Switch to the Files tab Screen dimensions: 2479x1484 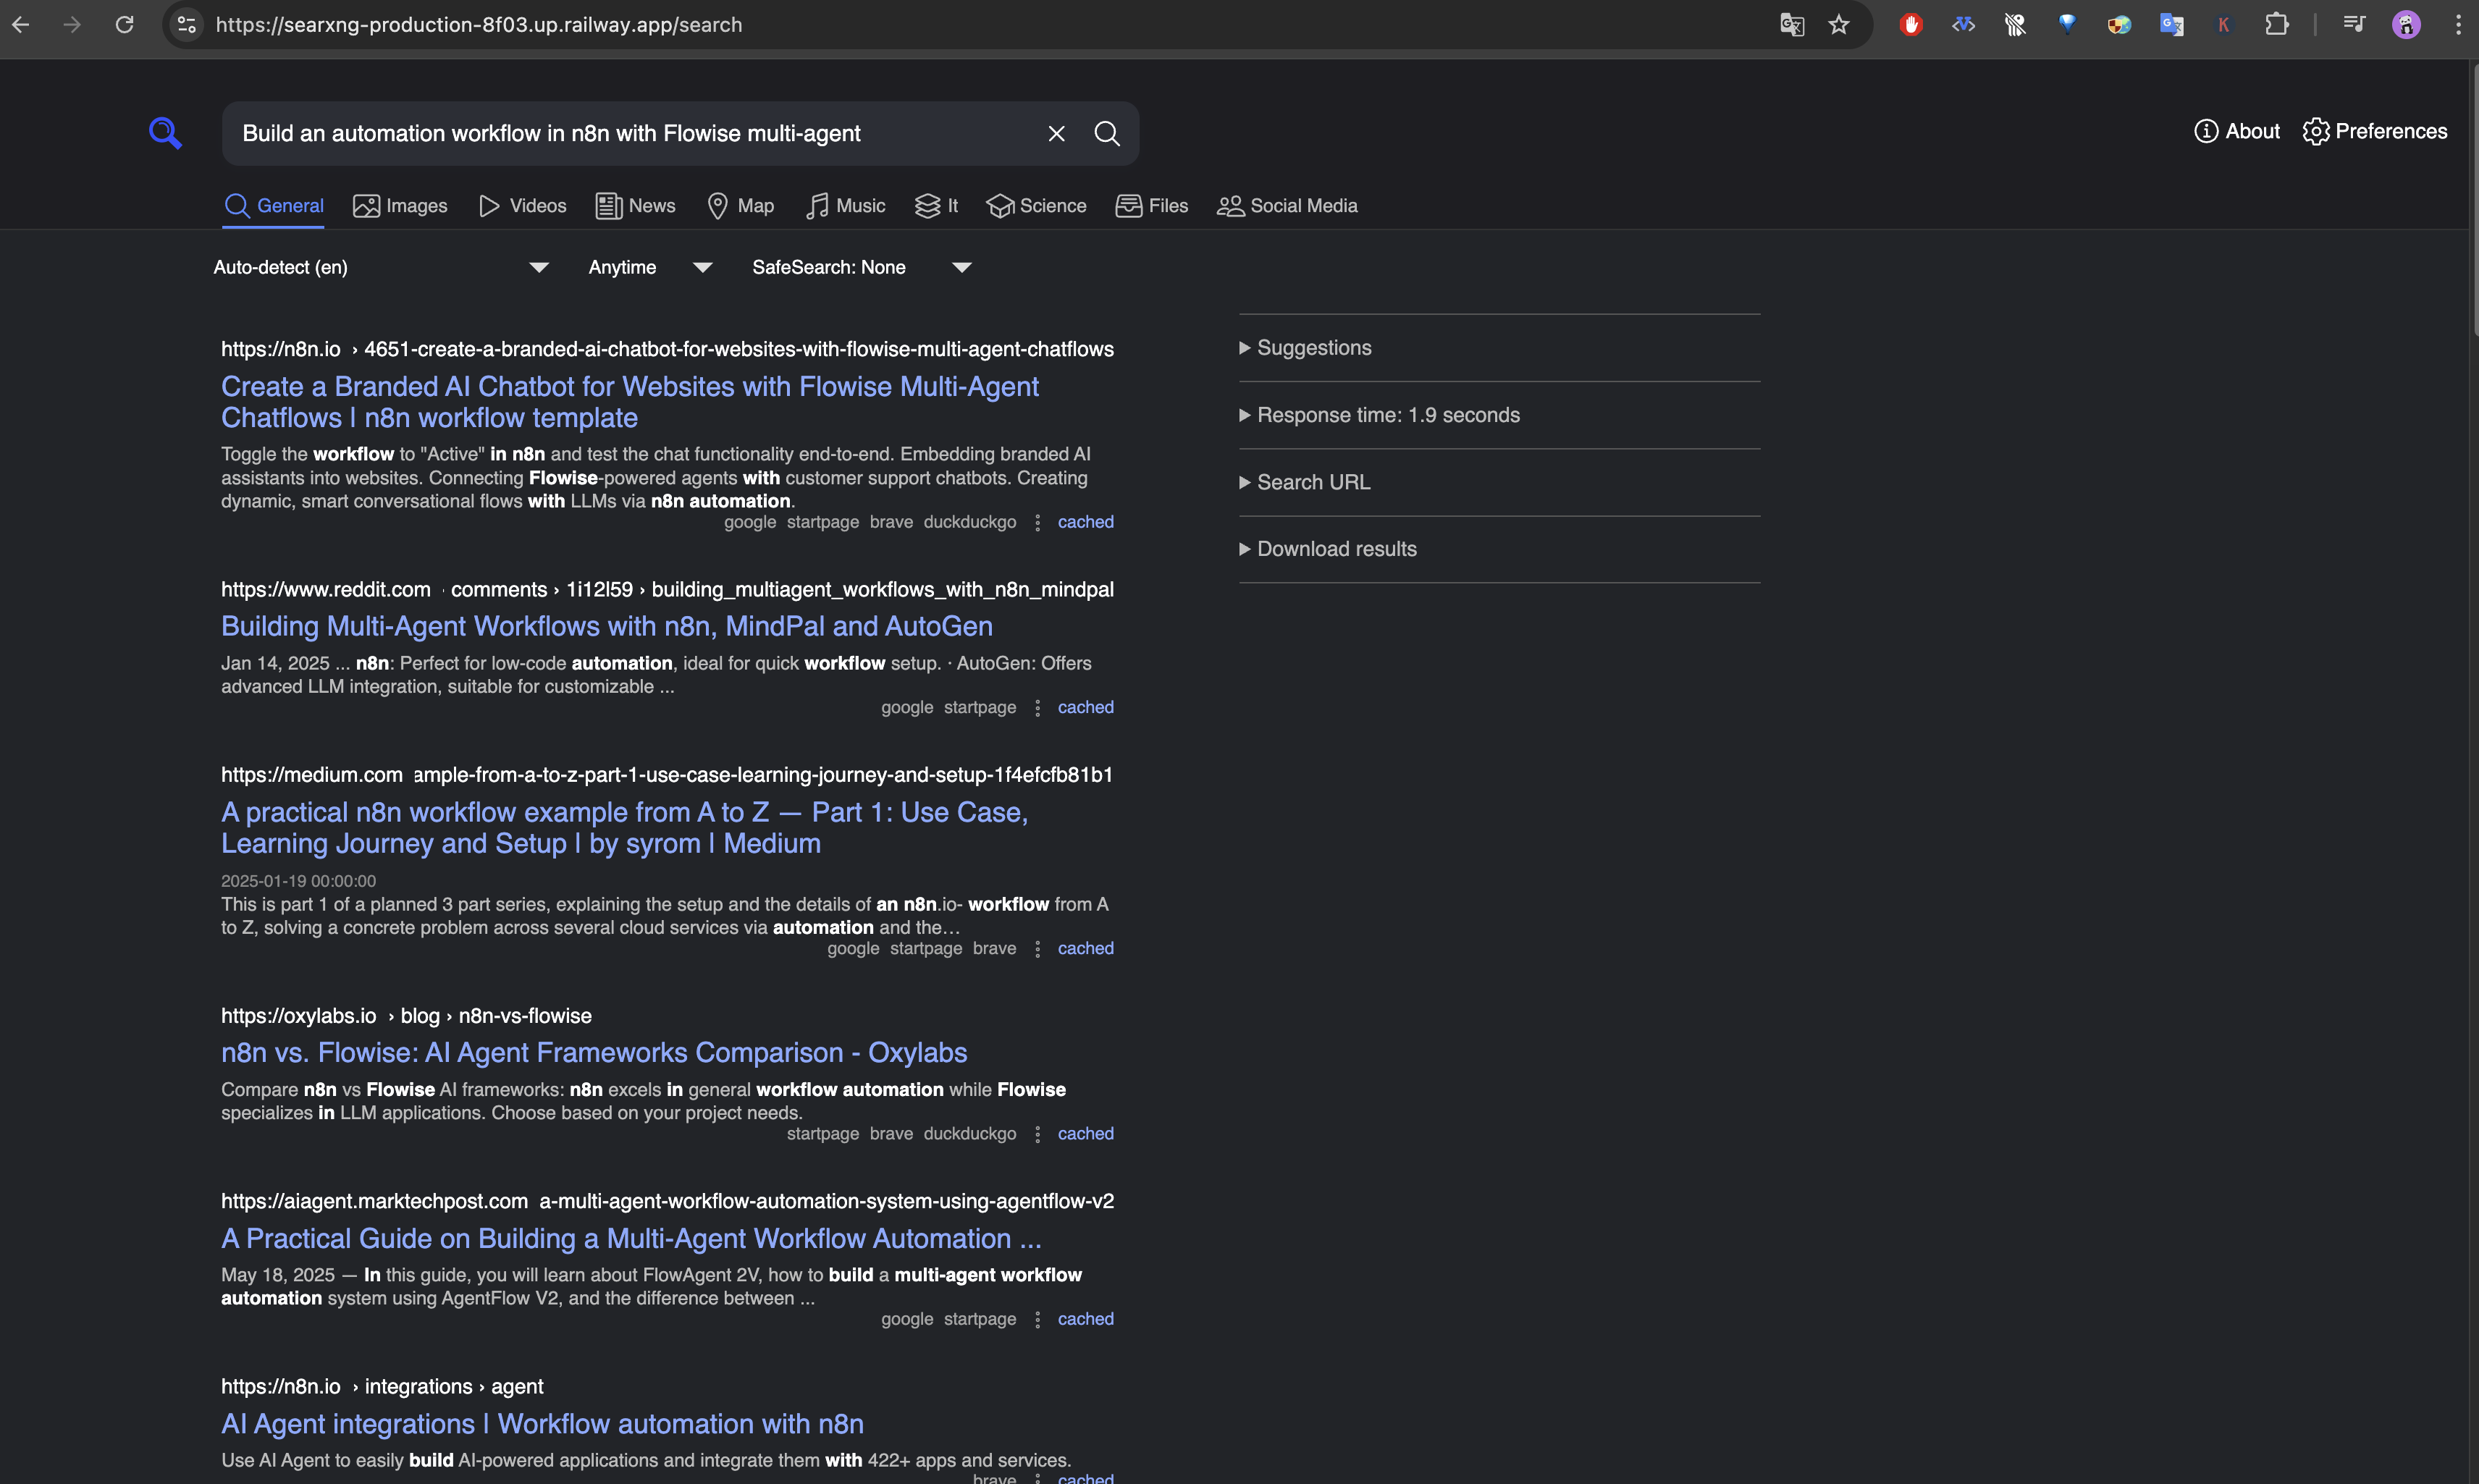pyautogui.click(x=1152, y=205)
